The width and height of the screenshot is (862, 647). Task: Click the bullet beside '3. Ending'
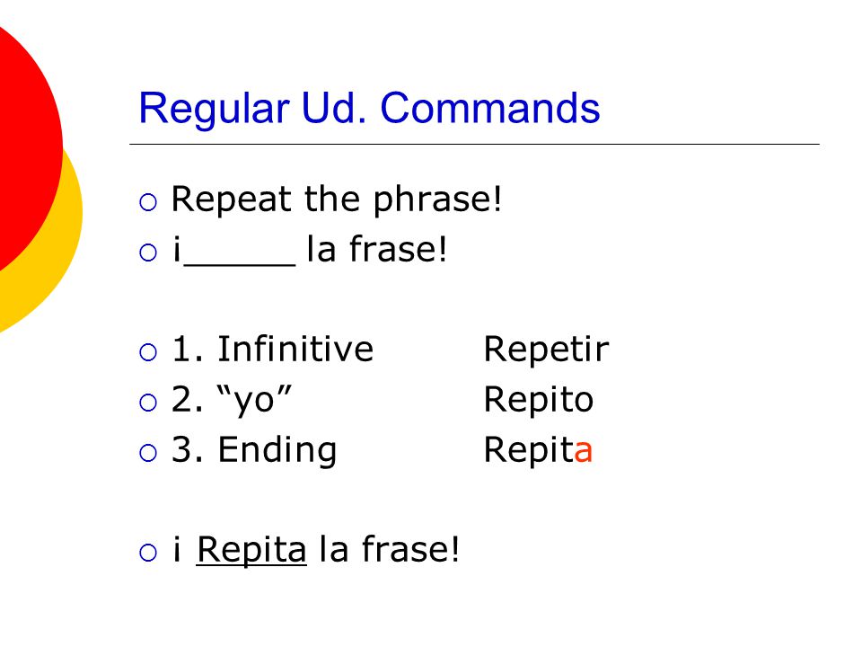pyautogui.click(x=148, y=452)
